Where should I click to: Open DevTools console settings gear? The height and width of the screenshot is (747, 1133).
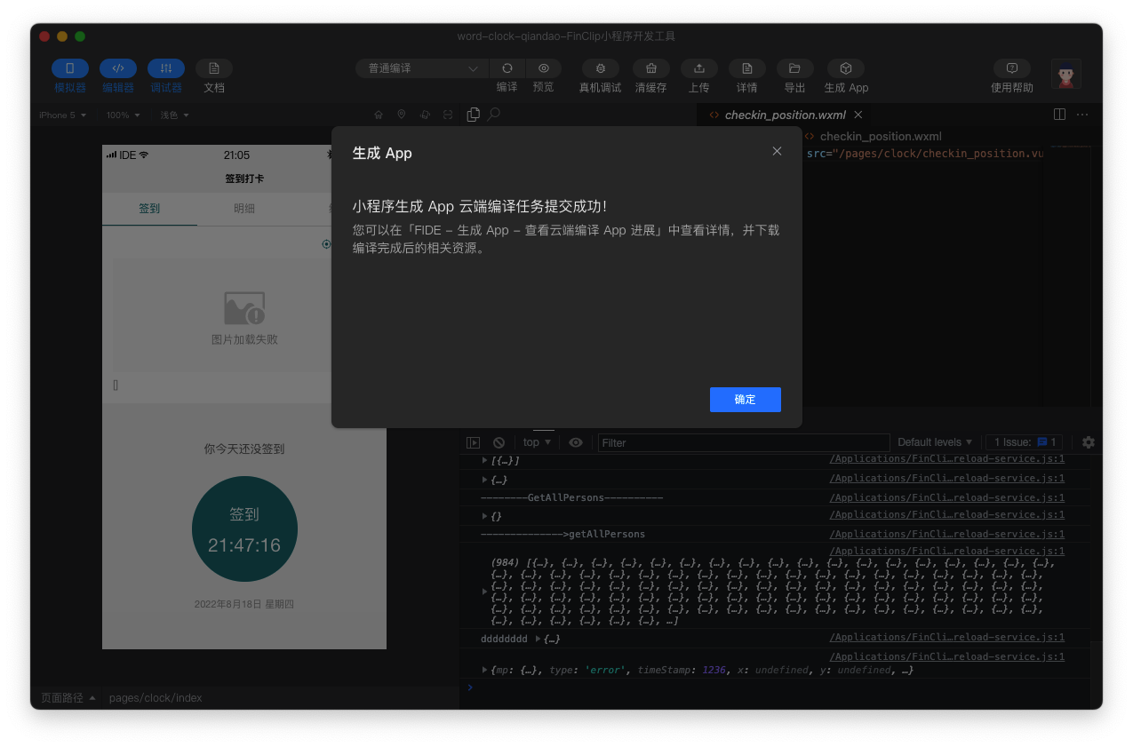pos(1088,442)
